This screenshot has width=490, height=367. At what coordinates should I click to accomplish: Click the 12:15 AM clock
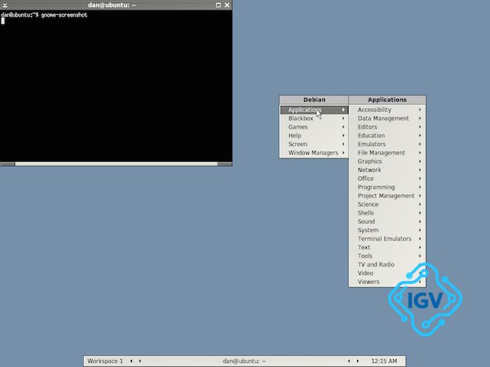384,361
